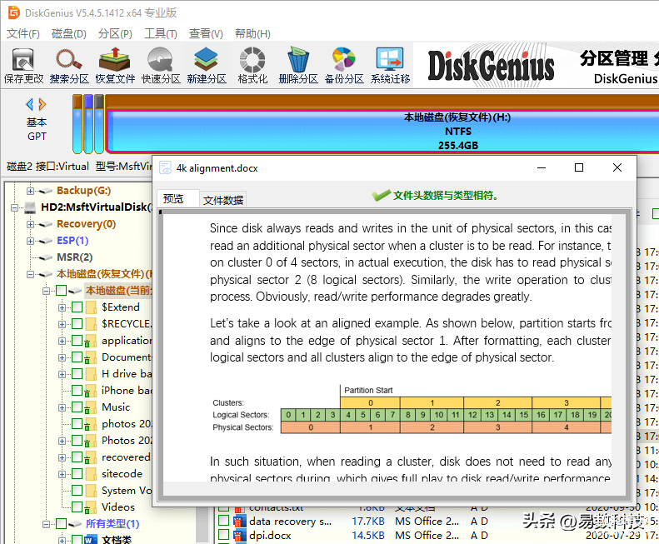Expand the $Extend folder node
The width and height of the screenshot is (659, 544).
pos(62,307)
